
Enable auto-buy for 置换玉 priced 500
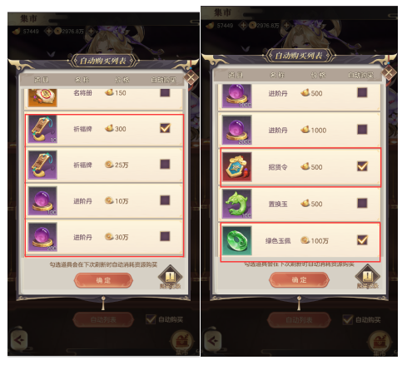tap(362, 203)
